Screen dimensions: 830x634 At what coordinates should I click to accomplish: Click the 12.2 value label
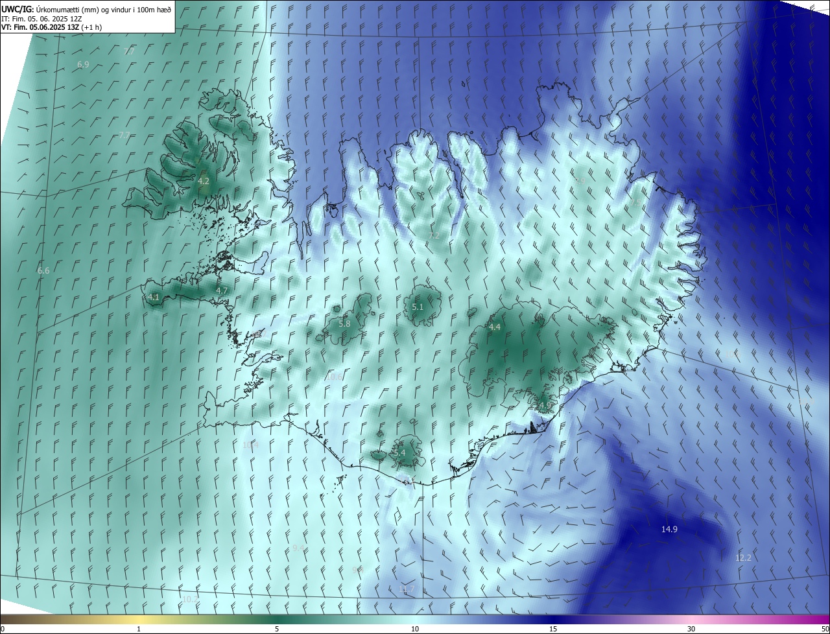click(743, 558)
